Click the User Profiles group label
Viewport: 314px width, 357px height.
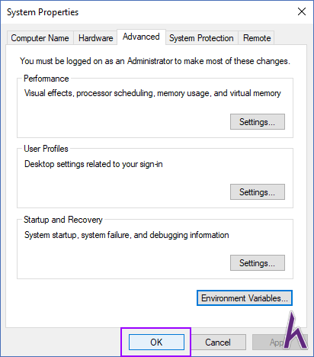[x=46, y=149]
